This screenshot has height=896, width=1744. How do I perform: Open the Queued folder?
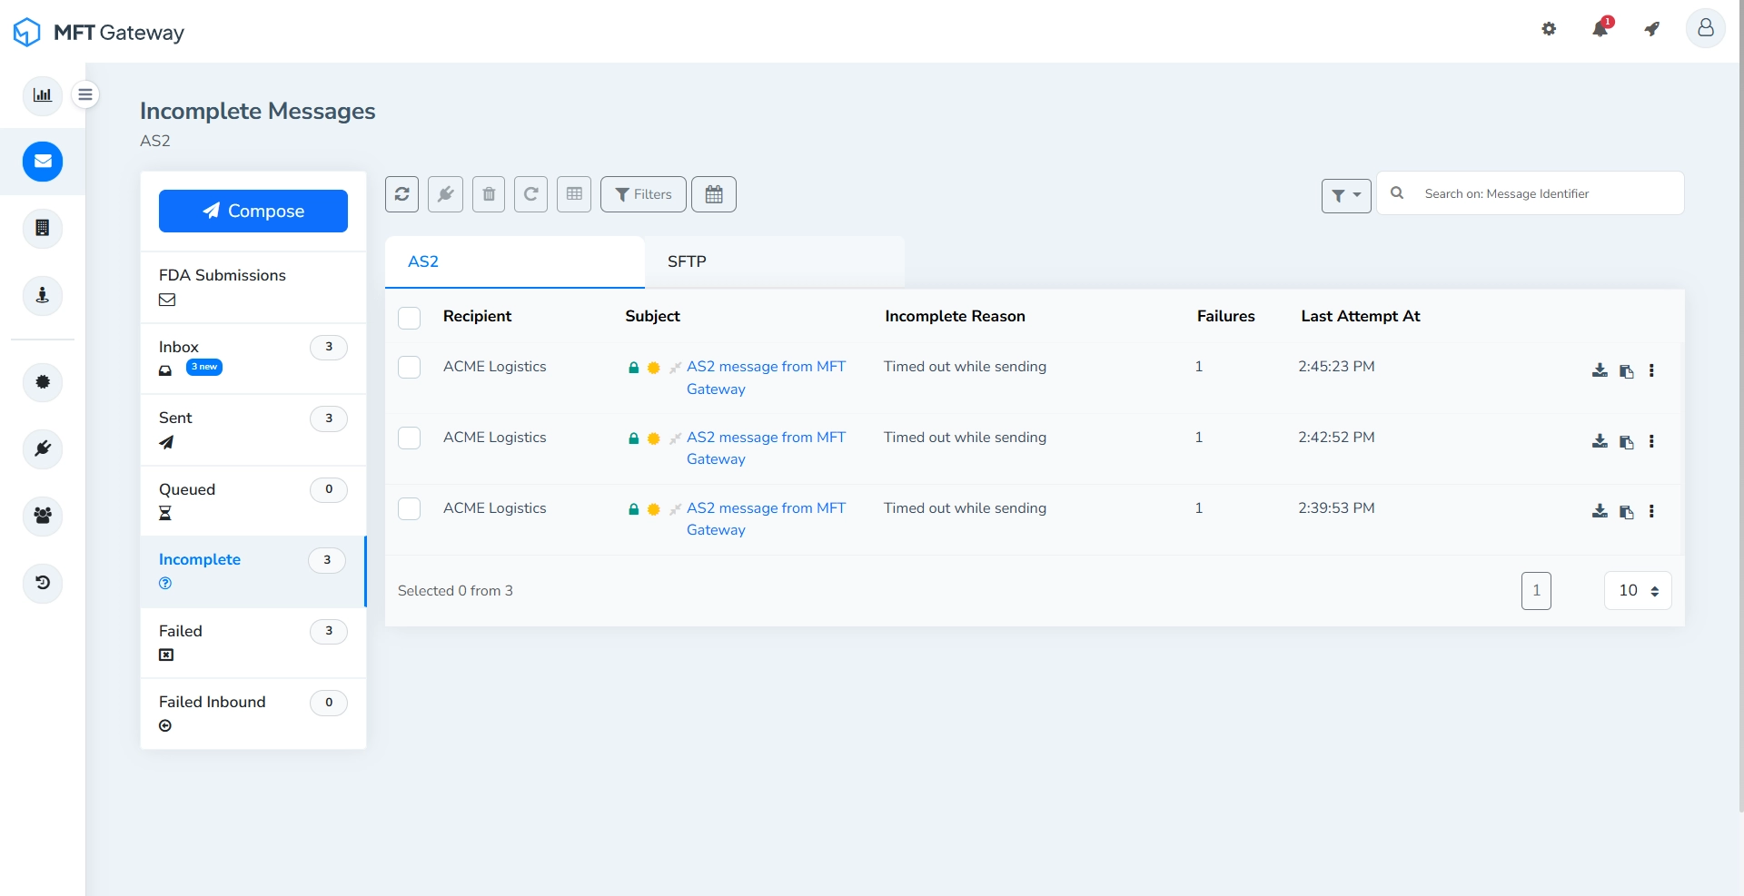(x=253, y=500)
